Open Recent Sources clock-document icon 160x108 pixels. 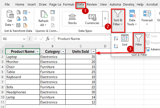tap(25, 19)
